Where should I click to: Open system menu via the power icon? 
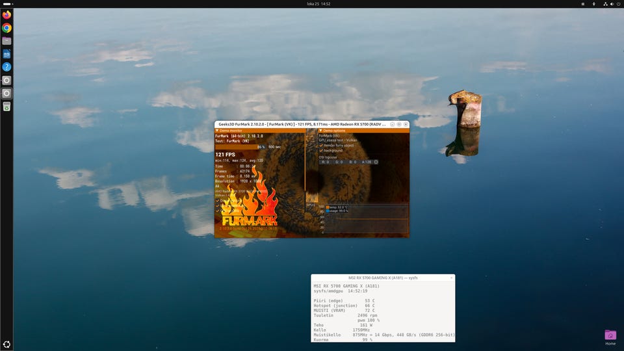618,4
